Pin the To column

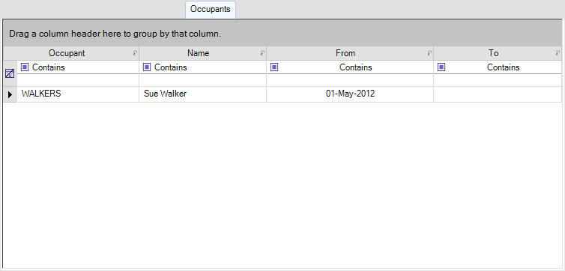558,53
